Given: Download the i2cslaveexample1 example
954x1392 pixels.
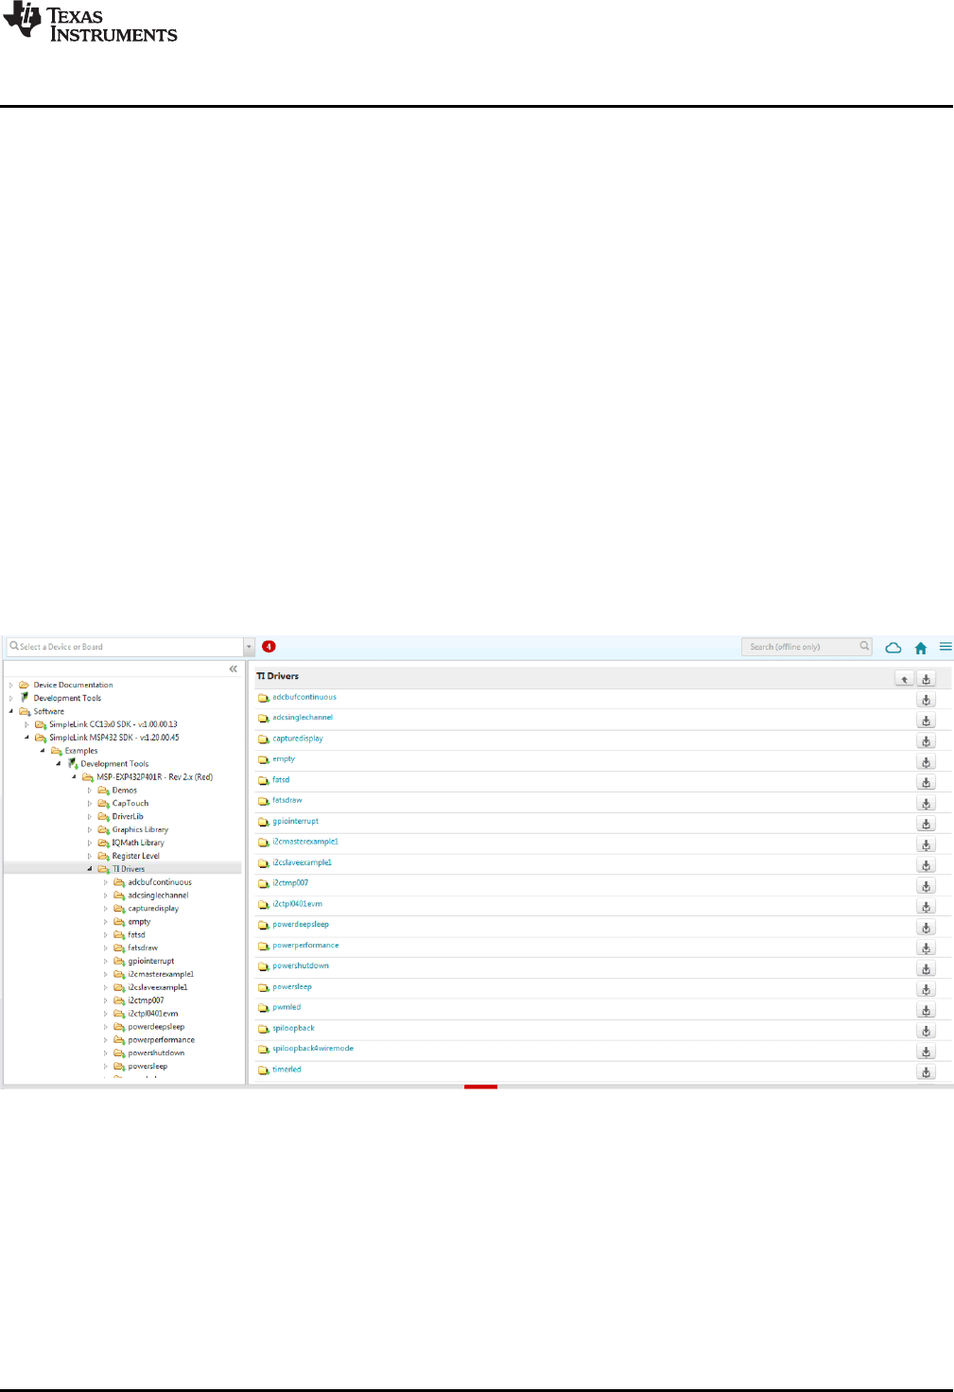Looking at the screenshot, I should [x=927, y=865].
